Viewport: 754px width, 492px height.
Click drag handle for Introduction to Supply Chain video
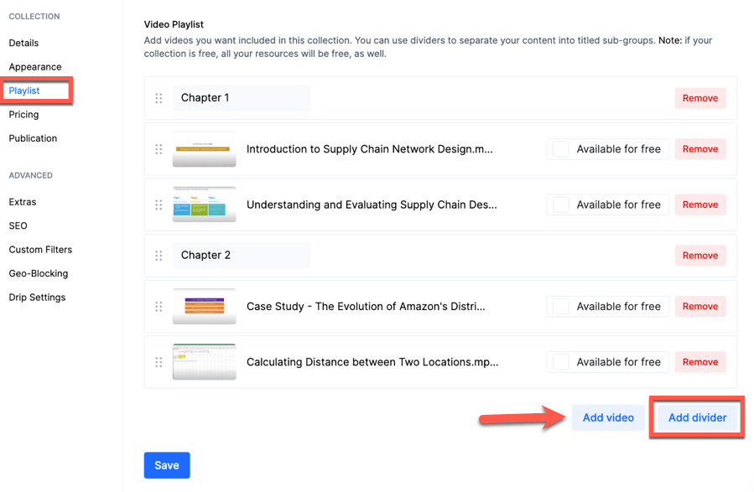coord(159,149)
